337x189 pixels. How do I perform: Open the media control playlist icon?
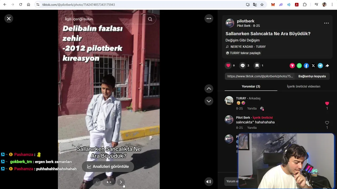pos(316,4)
